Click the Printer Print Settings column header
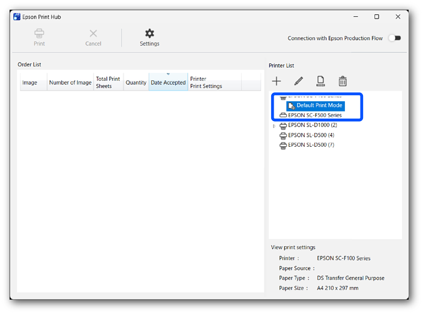 [x=206, y=83]
